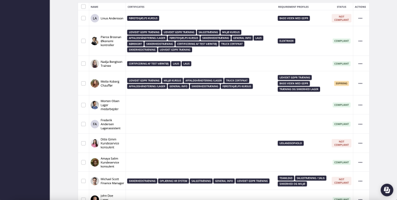Image resolution: width=397 pixels, height=200 pixels.
Task: Select Linus Andersson's row checkbox
Action: coord(83,18)
